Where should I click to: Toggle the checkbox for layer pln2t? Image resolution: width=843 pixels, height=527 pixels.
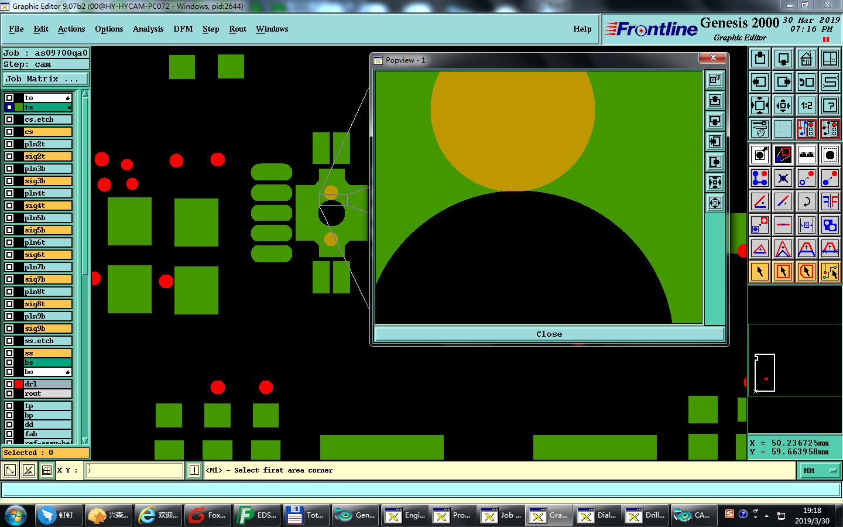[x=9, y=144]
